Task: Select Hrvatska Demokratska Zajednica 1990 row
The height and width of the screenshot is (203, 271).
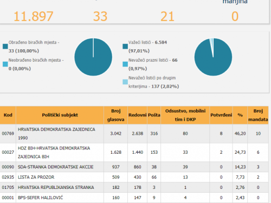Action: (134, 134)
